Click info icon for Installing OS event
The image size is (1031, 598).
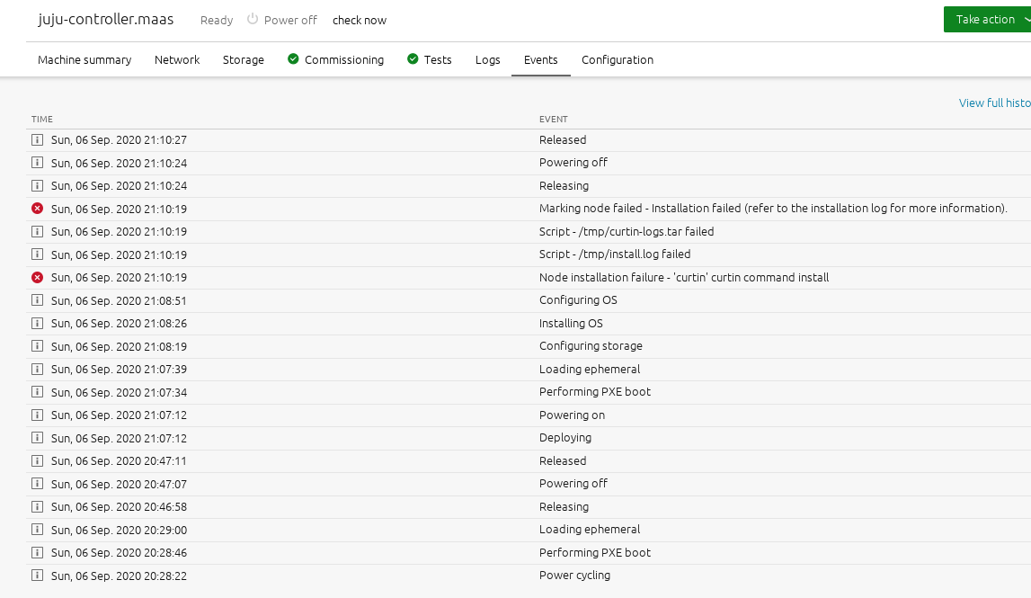(x=37, y=324)
